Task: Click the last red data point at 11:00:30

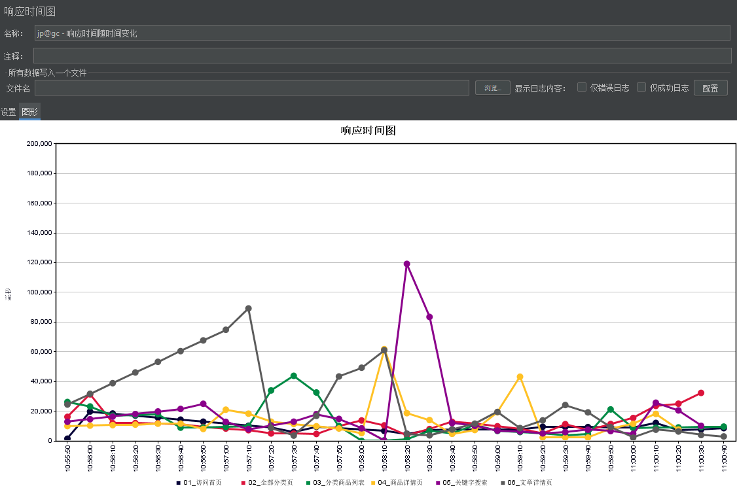Action: 701,392
